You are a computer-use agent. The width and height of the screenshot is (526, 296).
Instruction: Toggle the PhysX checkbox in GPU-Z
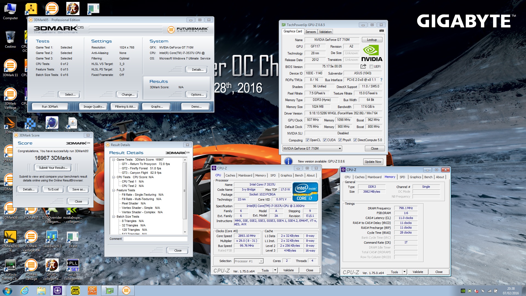coord(340,140)
